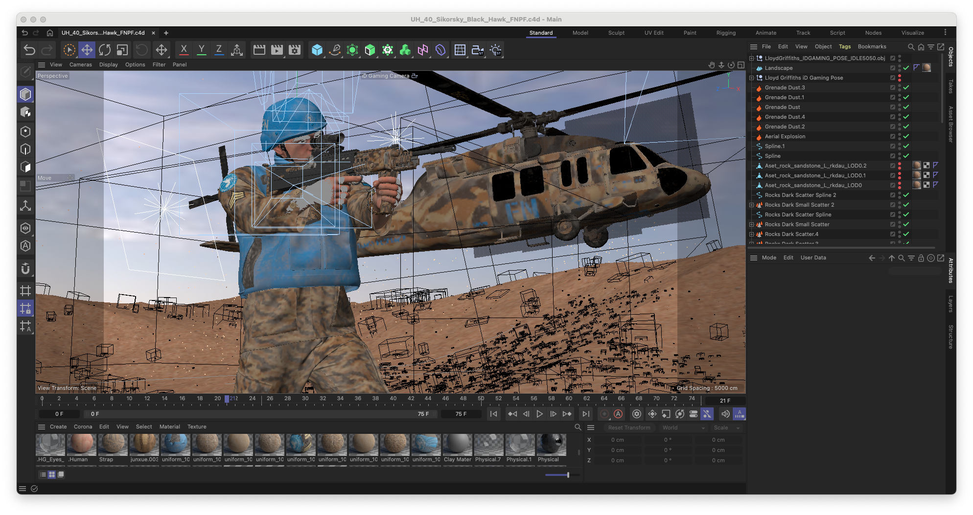Enable Axis mode tool

(x=25, y=206)
